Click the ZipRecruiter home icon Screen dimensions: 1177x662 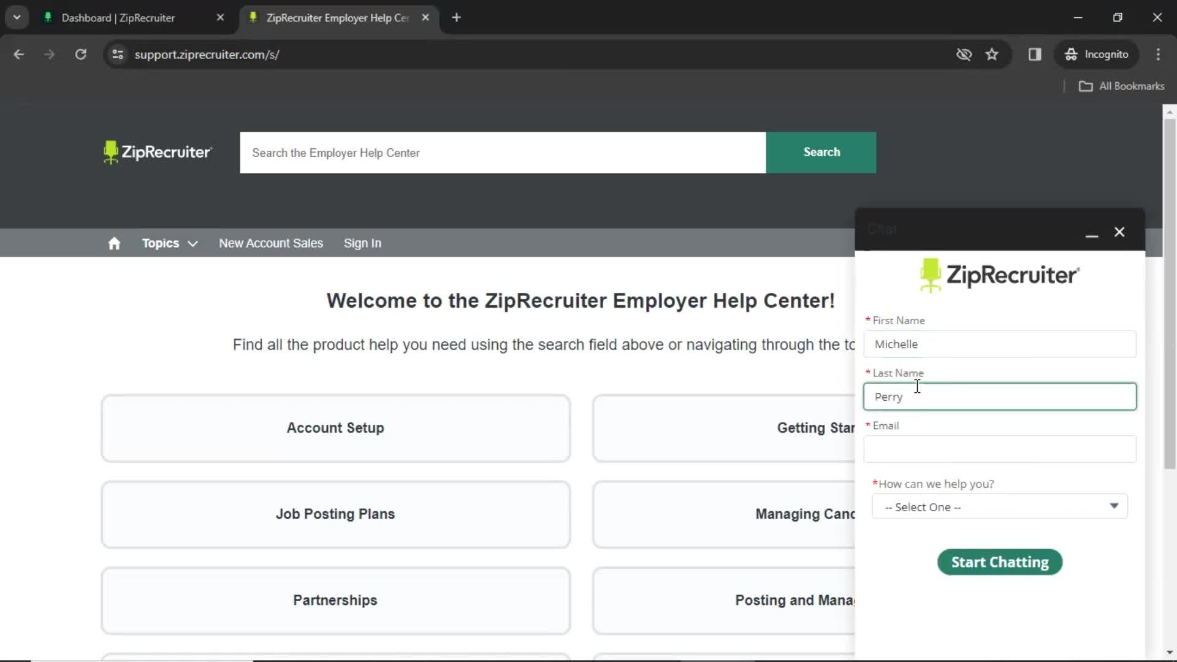[x=113, y=243]
